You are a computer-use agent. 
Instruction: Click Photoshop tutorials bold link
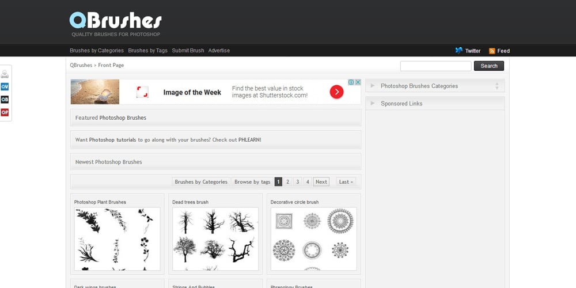point(112,139)
